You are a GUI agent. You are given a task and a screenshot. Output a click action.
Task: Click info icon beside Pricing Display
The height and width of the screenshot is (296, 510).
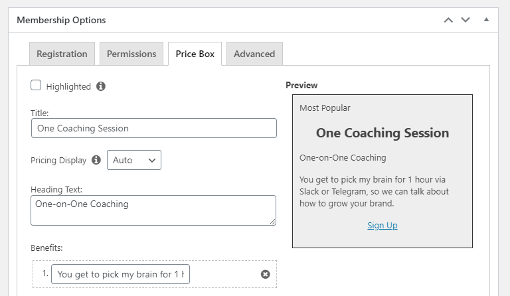point(96,160)
